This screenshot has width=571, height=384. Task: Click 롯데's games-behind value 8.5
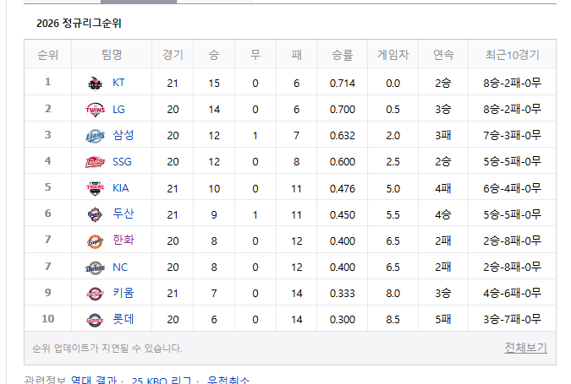tap(393, 319)
